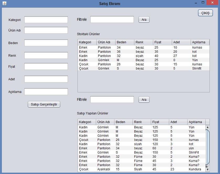
Task: Click the Ara button above Satışı Yapılan Ürünler
Action: pos(144,100)
